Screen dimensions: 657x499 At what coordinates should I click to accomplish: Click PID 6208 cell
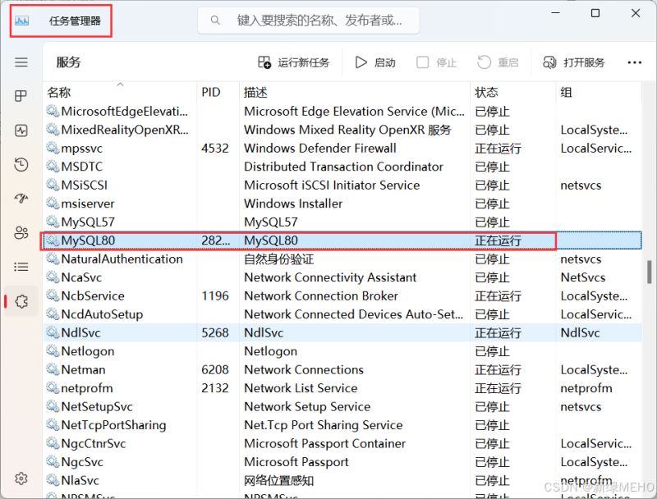215,369
